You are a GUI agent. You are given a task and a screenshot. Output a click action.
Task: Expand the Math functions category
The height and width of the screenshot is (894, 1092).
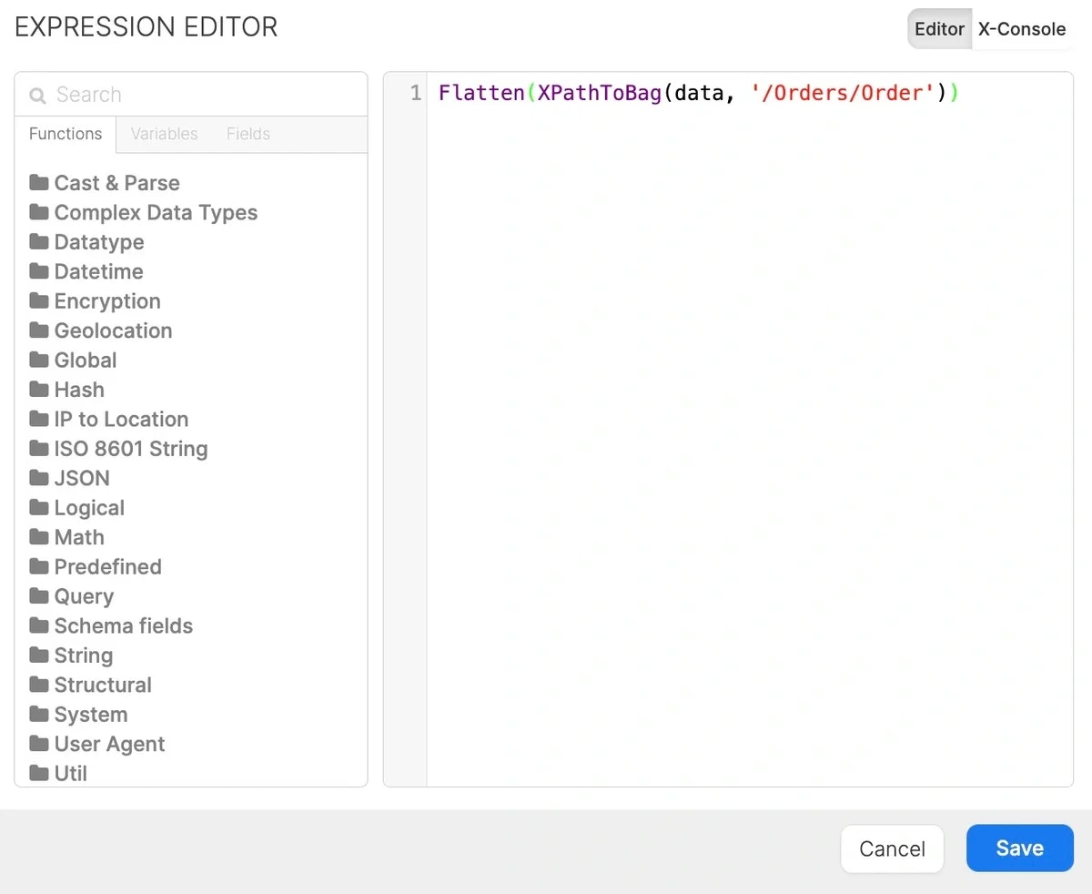click(x=66, y=536)
